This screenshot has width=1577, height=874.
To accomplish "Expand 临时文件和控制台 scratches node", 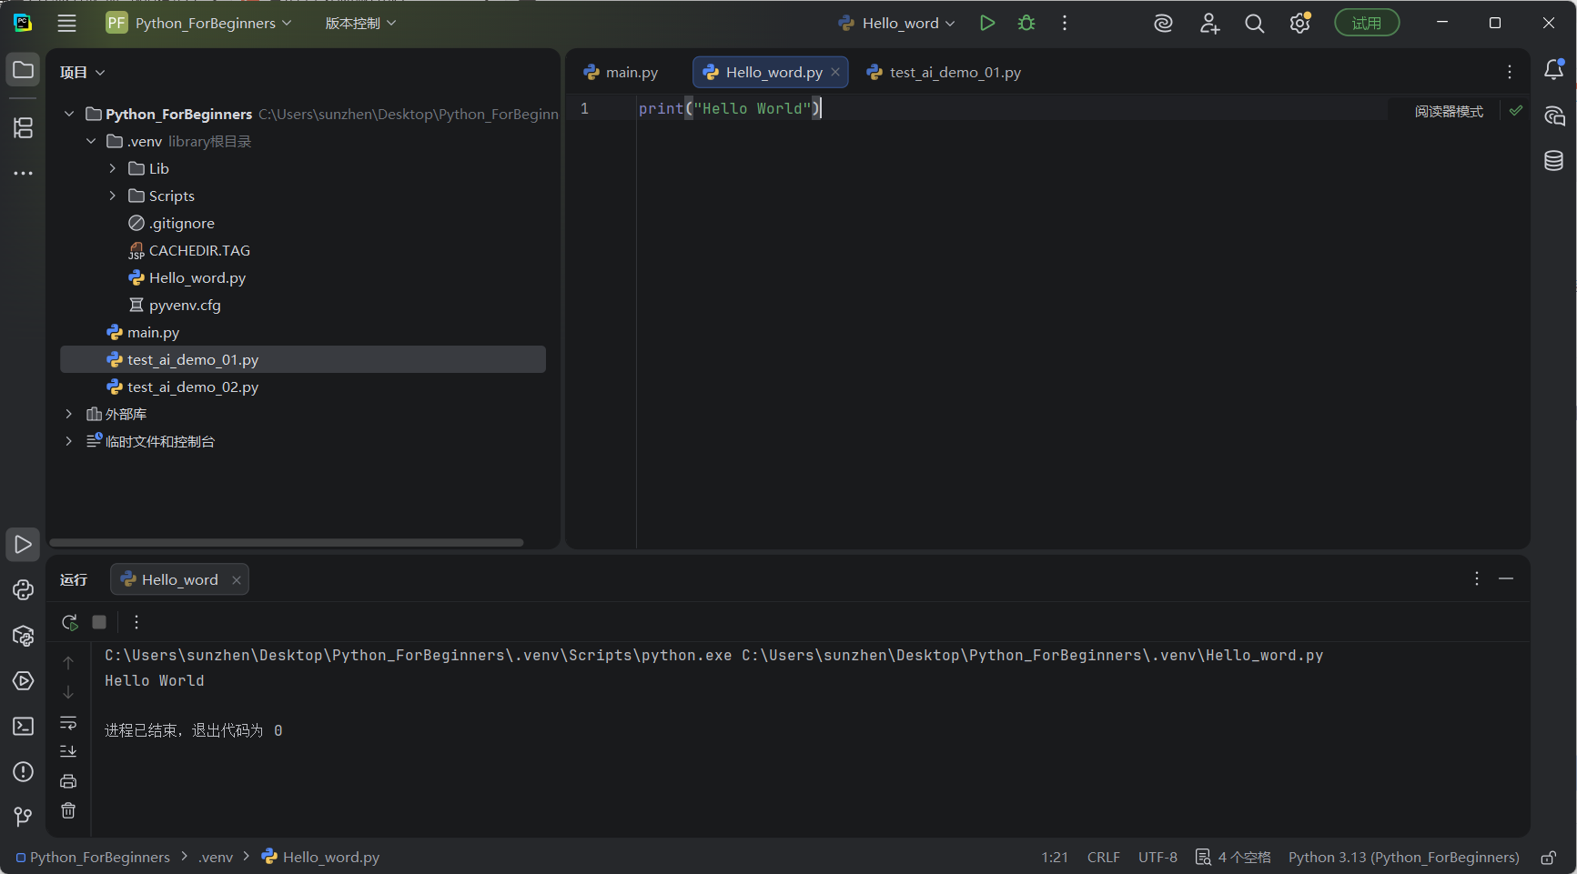I will 69,441.
